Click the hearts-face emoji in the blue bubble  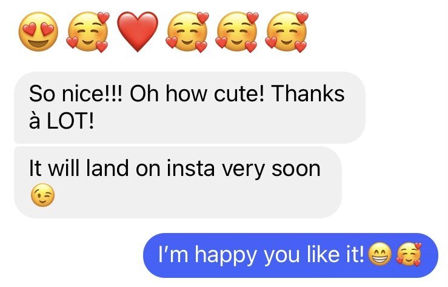tap(409, 254)
